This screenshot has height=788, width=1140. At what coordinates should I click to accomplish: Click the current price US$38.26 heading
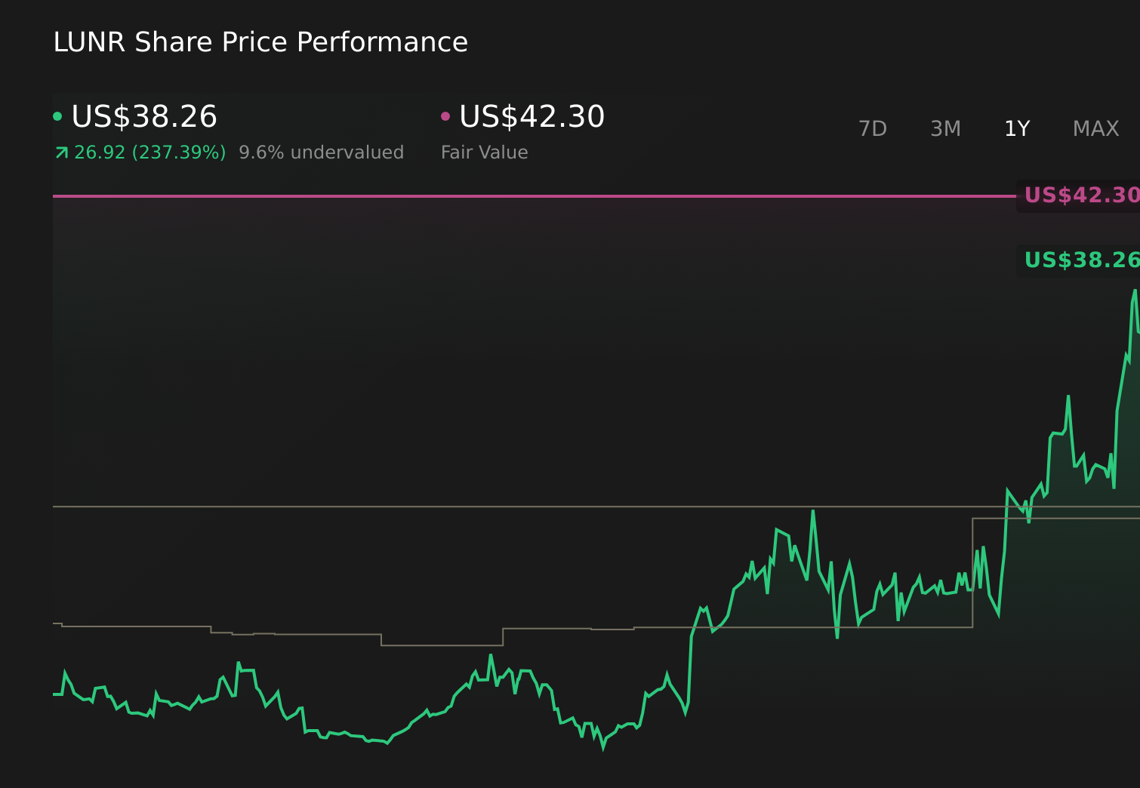click(x=144, y=117)
